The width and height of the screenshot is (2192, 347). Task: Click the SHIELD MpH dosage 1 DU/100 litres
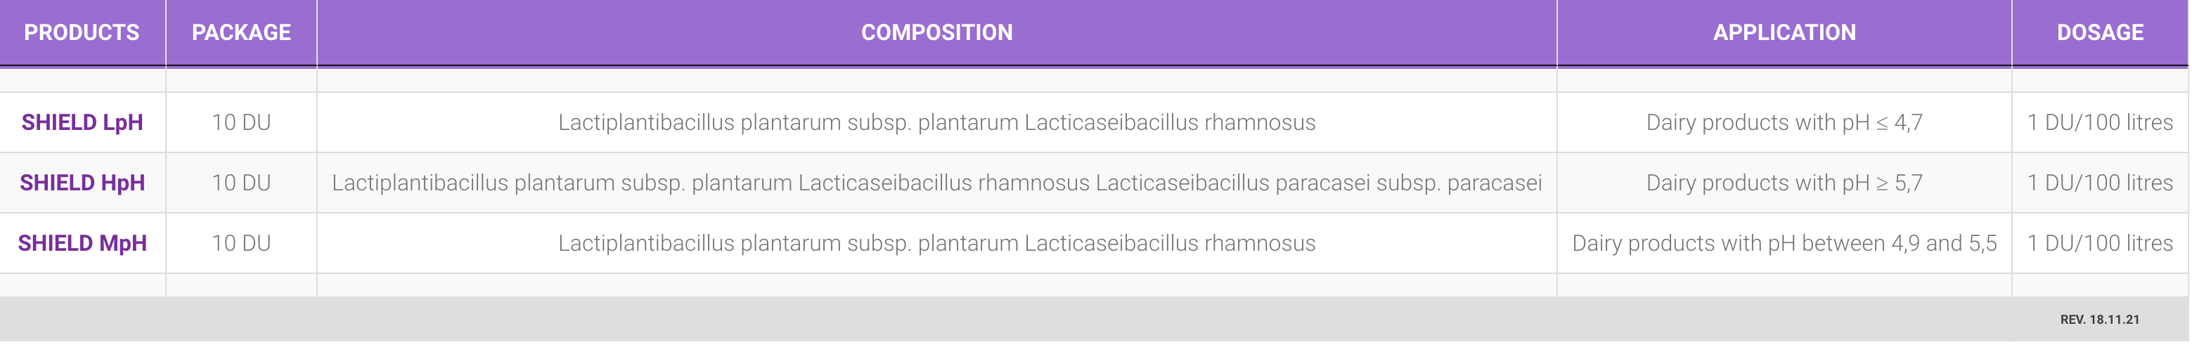2100,243
